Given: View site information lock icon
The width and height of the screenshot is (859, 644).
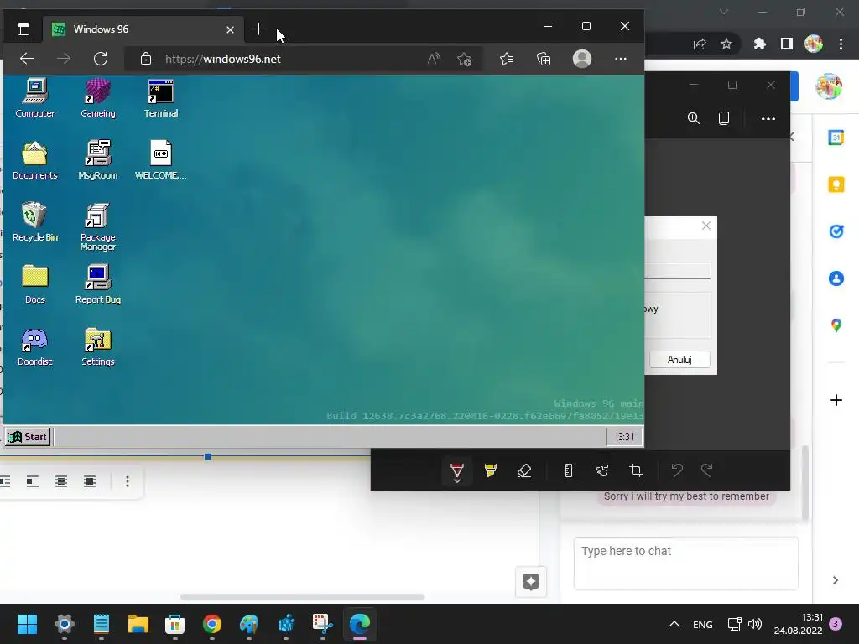Looking at the screenshot, I should tap(146, 59).
